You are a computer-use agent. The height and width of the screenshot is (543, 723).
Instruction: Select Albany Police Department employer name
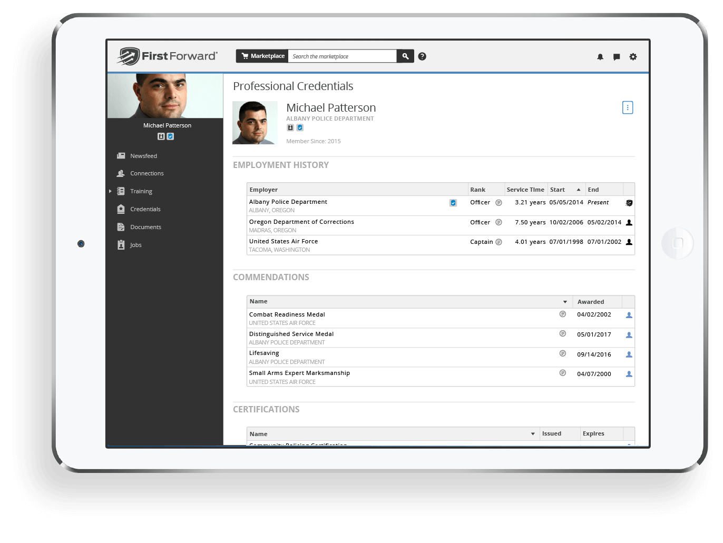click(x=288, y=202)
